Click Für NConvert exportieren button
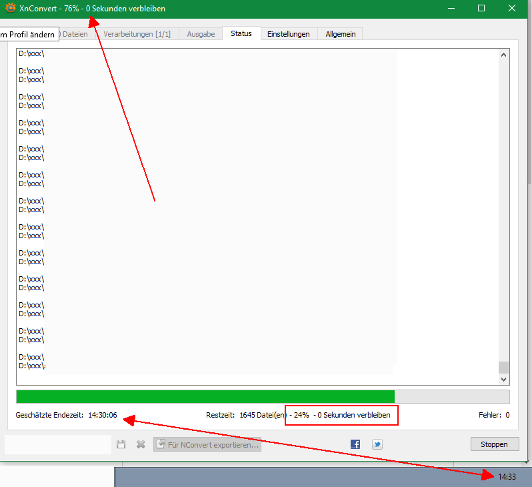 [x=207, y=444]
